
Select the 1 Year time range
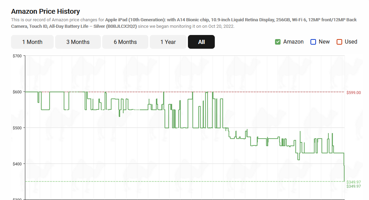point(168,42)
